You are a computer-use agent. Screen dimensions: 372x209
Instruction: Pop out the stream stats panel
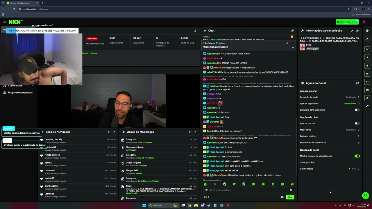tap(195, 30)
